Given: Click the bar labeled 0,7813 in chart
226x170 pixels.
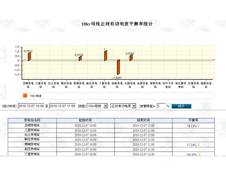Looking at the screenshot, I should point(29,57).
